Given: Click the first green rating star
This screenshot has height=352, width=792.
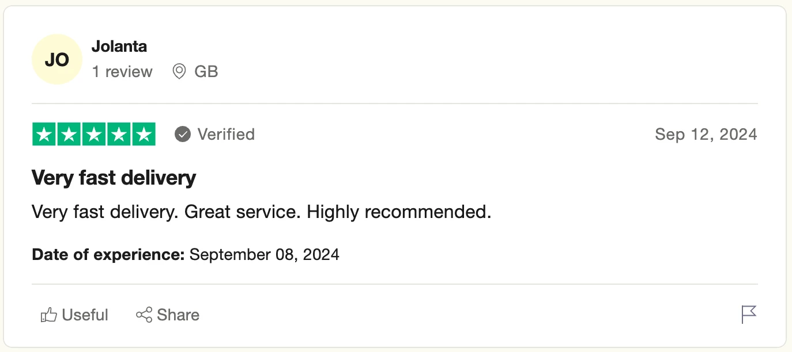Looking at the screenshot, I should coord(44,135).
